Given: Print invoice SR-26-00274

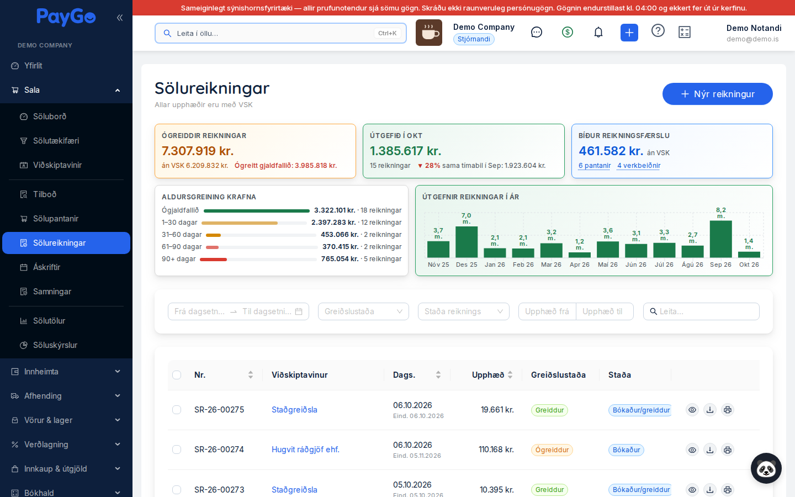Looking at the screenshot, I should (728, 450).
